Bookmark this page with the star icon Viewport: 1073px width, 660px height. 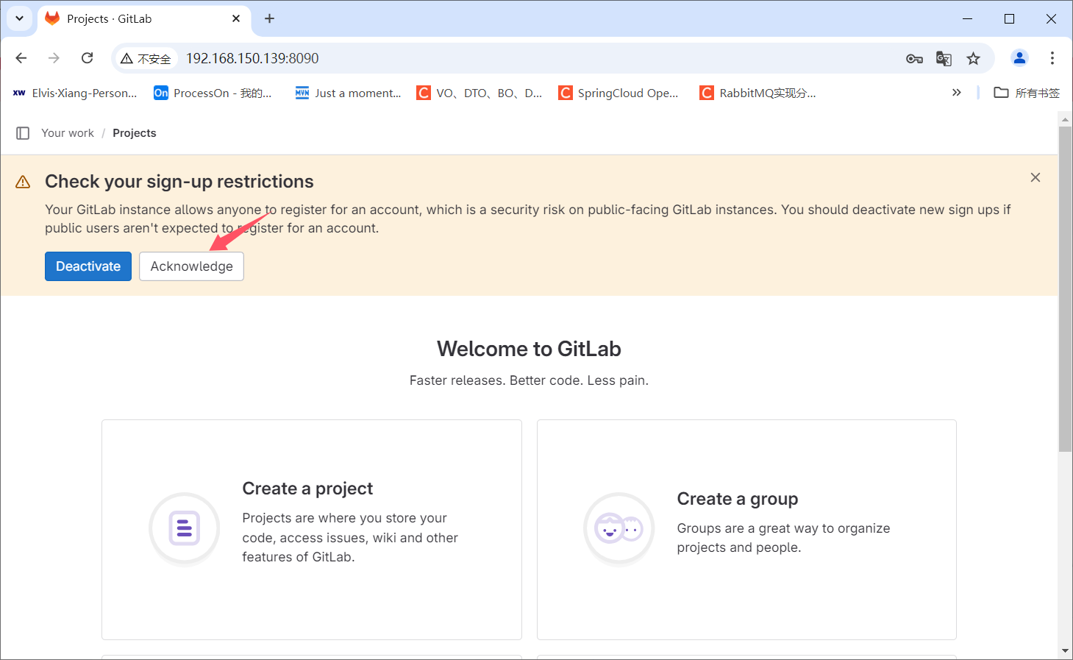point(974,59)
